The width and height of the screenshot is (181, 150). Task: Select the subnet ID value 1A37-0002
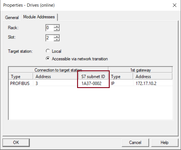pos(93,83)
